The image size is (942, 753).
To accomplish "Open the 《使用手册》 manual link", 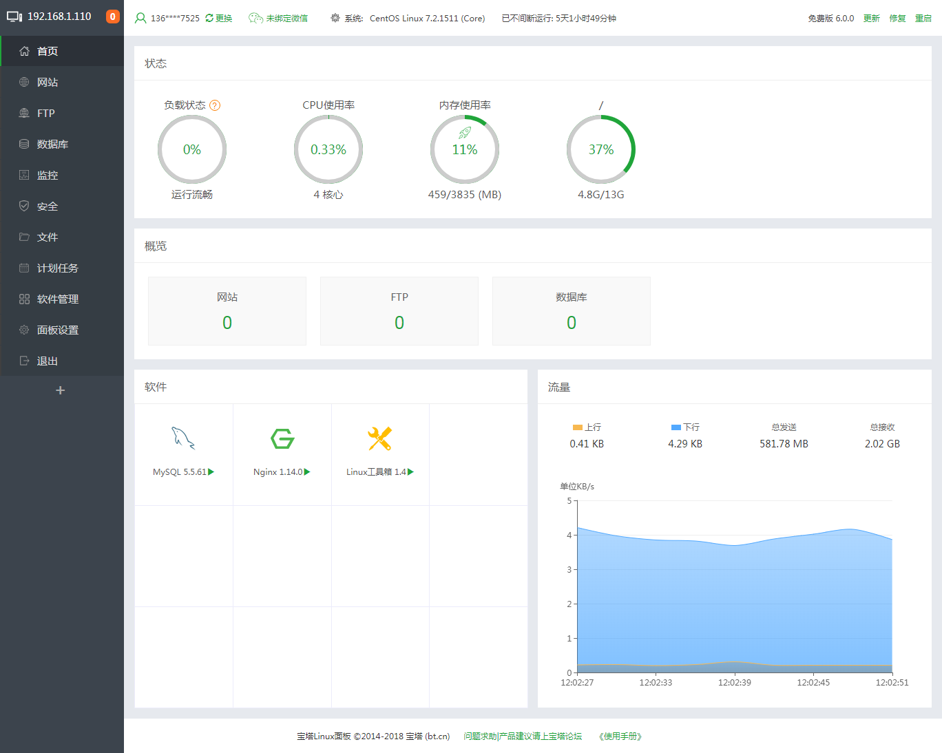I will click(620, 736).
